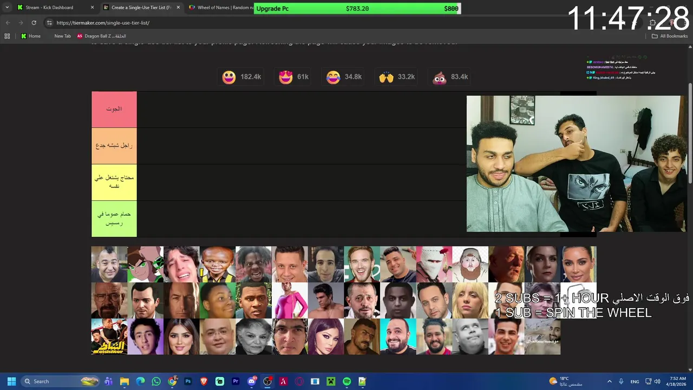Open the apps grid in bookmarks bar
Viewport: 693px width, 390px height.
click(x=7, y=36)
